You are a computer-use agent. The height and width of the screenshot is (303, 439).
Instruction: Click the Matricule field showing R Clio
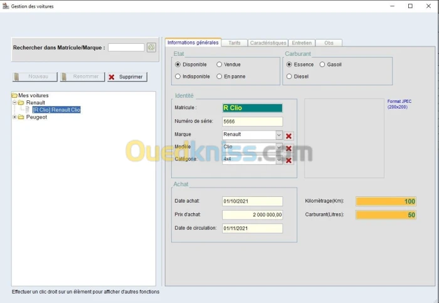252,108
